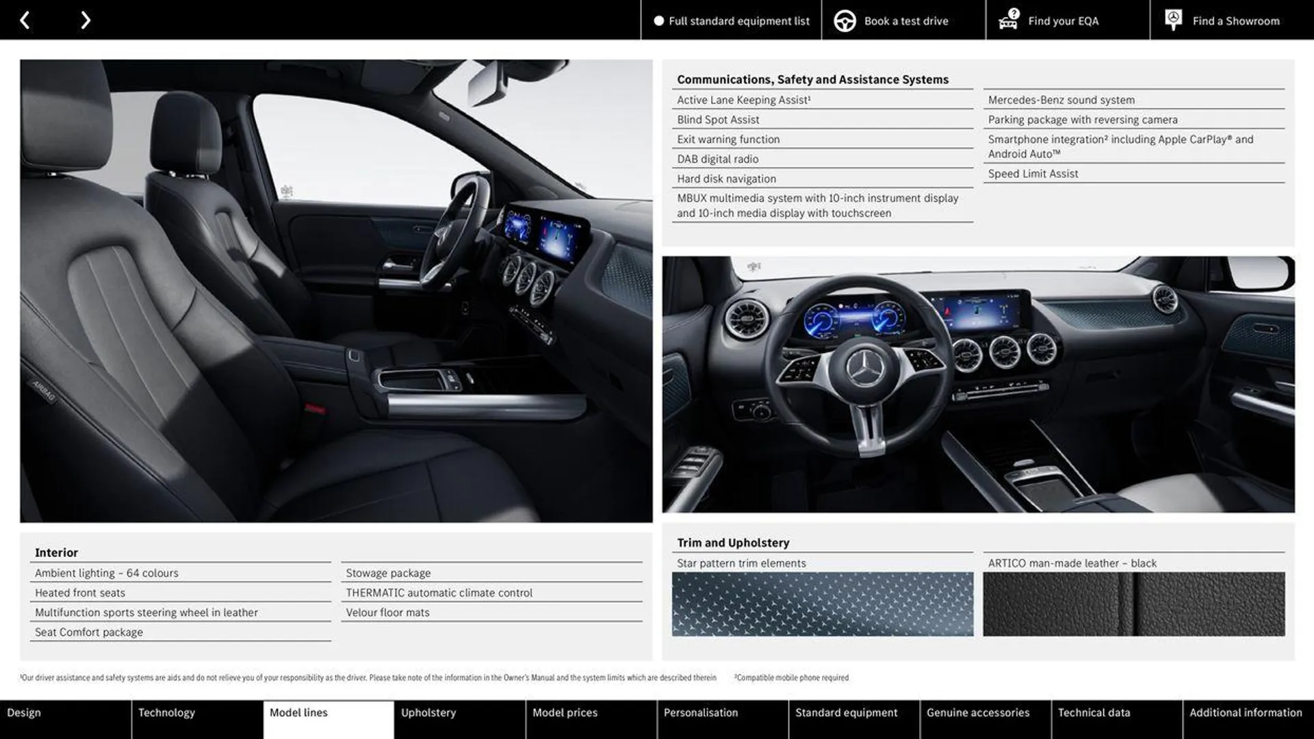Image resolution: width=1314 pixels, height=739 pixels.
Task: Click the left navigation arrow icon
Action: pos(25,20)
